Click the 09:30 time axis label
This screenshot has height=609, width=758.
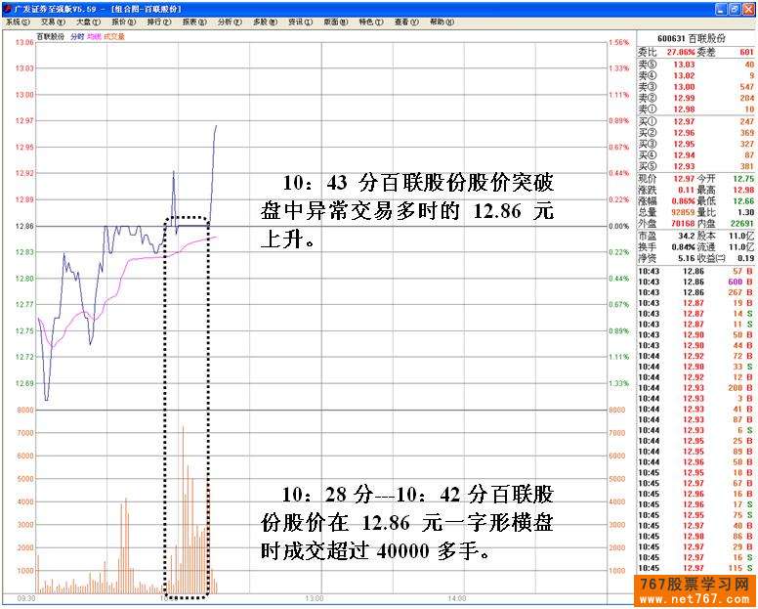26,598
